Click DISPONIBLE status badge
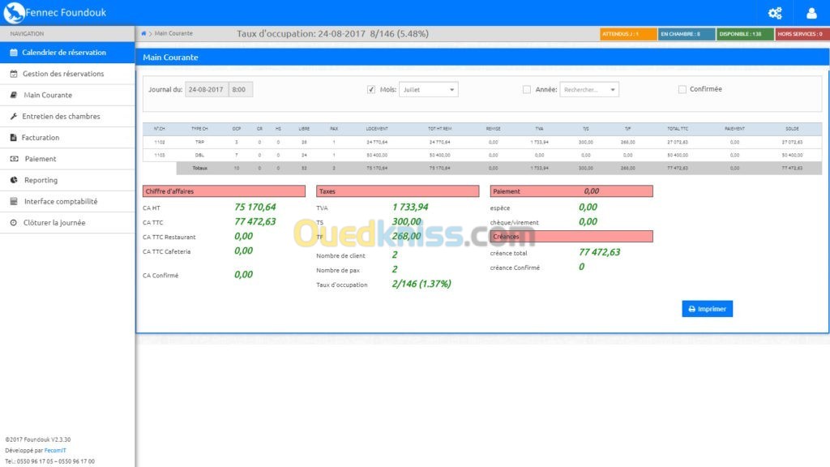This screenshot has height=467, width=830. pos(745,34)
